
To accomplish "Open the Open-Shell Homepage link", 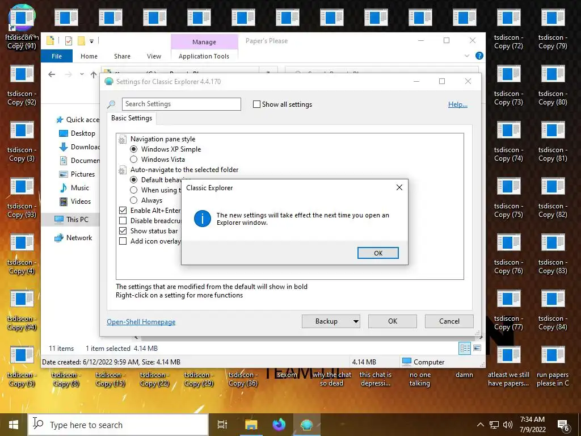I will tap(141, 322).
